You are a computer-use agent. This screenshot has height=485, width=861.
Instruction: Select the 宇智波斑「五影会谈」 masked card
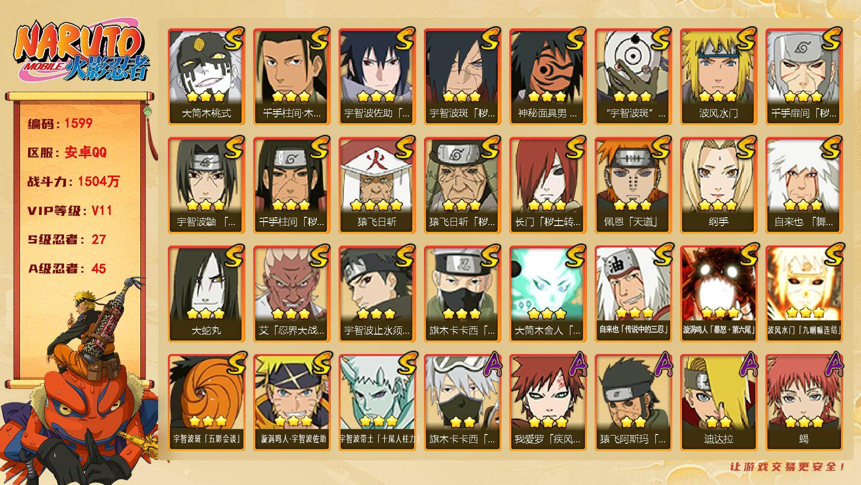pos(206,402)
